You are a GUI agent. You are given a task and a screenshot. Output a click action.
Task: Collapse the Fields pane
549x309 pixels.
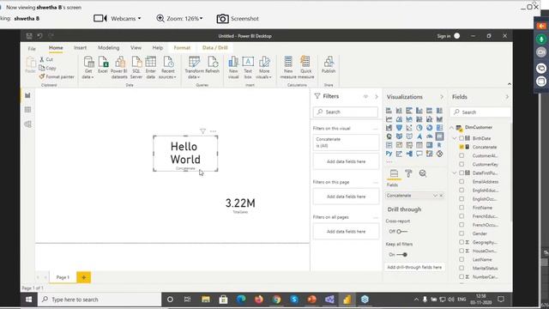tap(507, 97)
